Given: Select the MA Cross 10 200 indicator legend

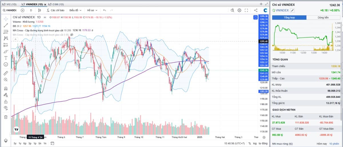Looking at the screenshot, I should click(42, 30).
